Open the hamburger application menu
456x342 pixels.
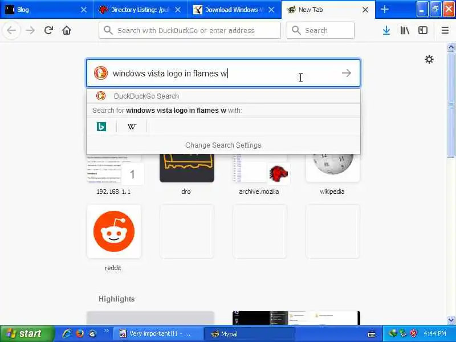[x=445, y=30]
